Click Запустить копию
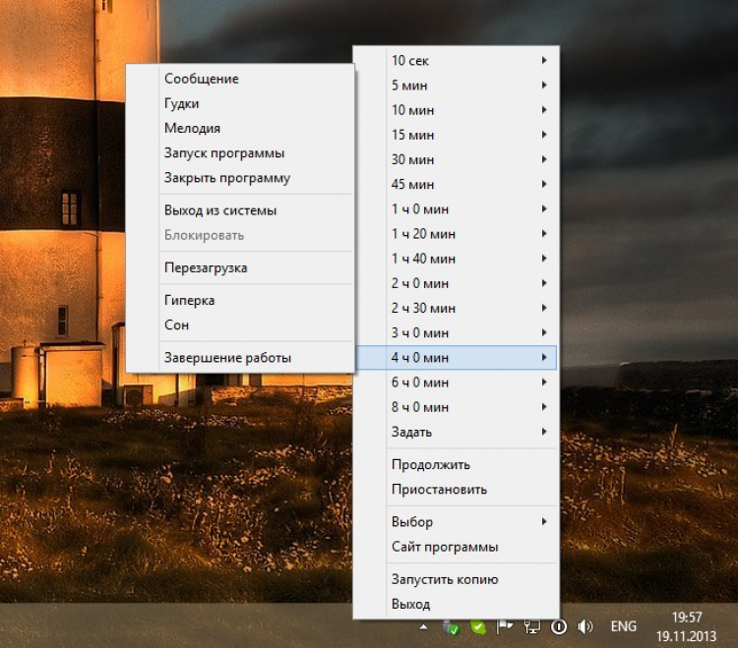This screenshot has width=738, height=648. click(456, 579)
